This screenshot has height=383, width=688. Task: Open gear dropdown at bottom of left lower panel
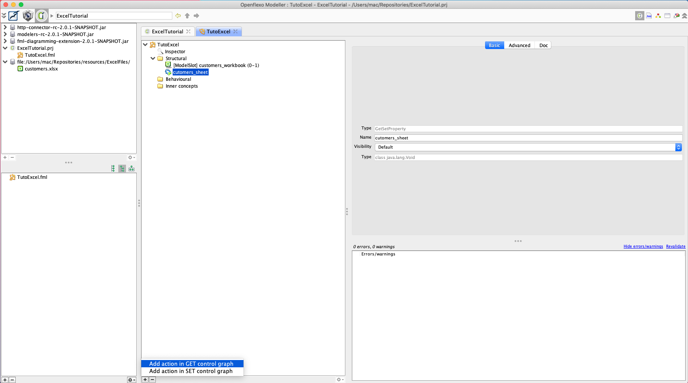point(131,380)
